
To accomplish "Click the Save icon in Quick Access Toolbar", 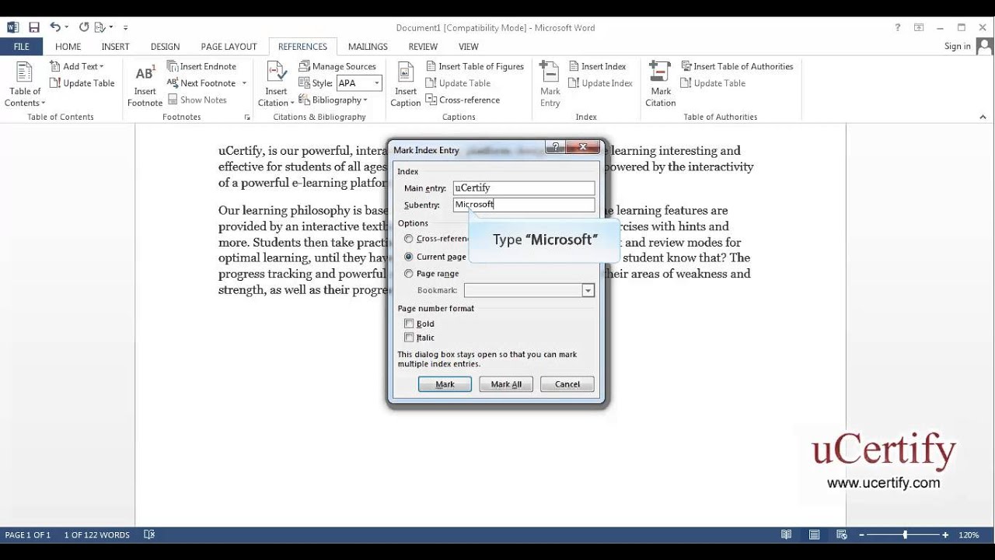I will pos(34,27).
